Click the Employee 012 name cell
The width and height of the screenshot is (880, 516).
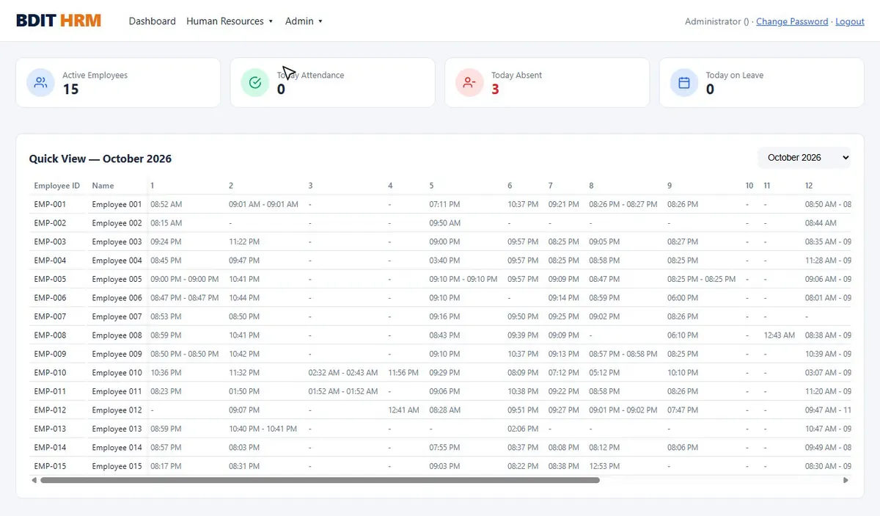(x=117, y=410)
